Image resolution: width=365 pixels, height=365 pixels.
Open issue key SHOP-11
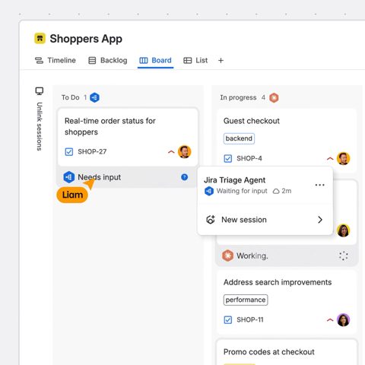point(250,320)
